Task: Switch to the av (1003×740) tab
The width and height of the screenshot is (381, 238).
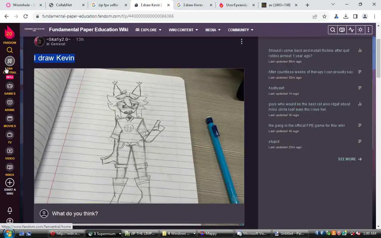Action: point(280,5)
